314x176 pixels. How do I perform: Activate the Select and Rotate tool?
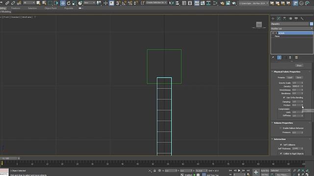69,3
